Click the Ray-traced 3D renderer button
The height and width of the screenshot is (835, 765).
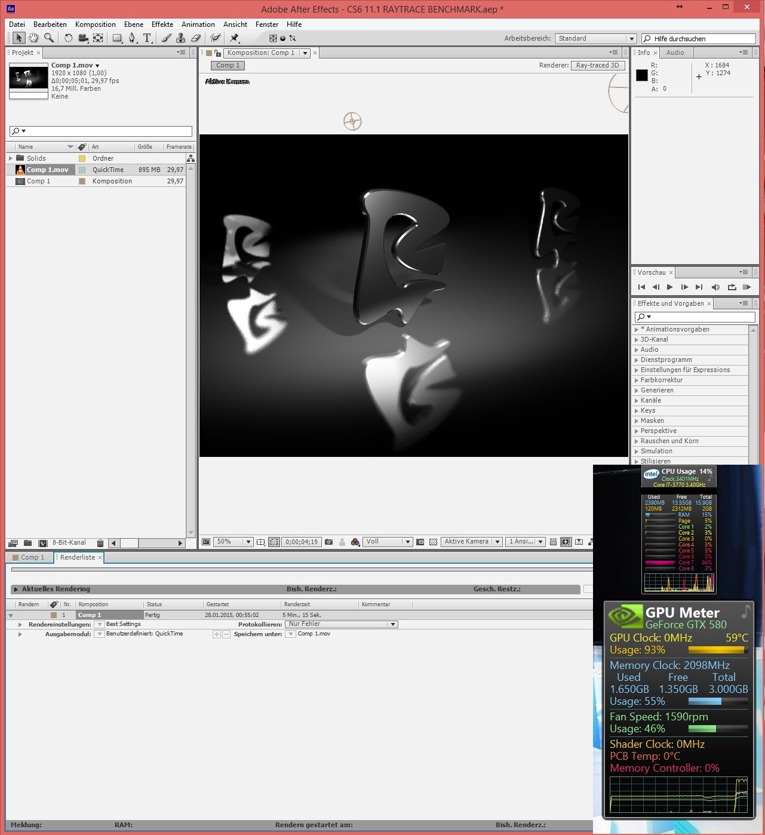click(598, 65)
